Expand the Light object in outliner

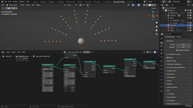(166, 28)
